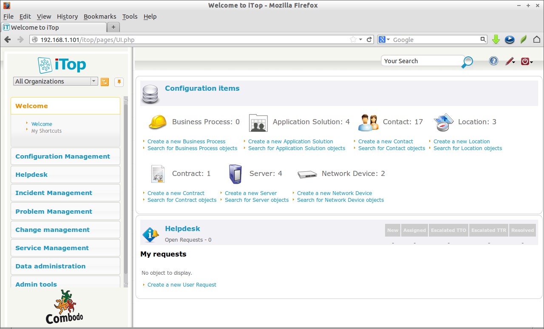Image resolution: width=544 pixels, height=329 pixels.
Task: Click the Firefox back arrow
Action: (x=7, y=39)
